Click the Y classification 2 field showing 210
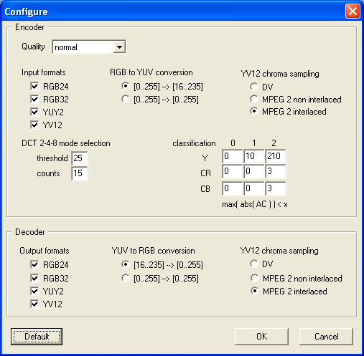Viewport: 364px width, 356px height. (275, 156)
